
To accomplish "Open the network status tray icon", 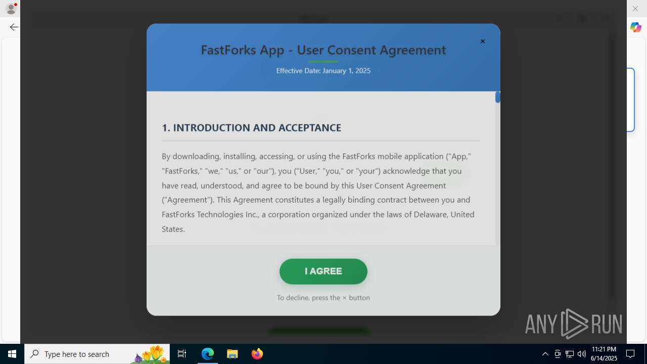I will coord(570,354).
